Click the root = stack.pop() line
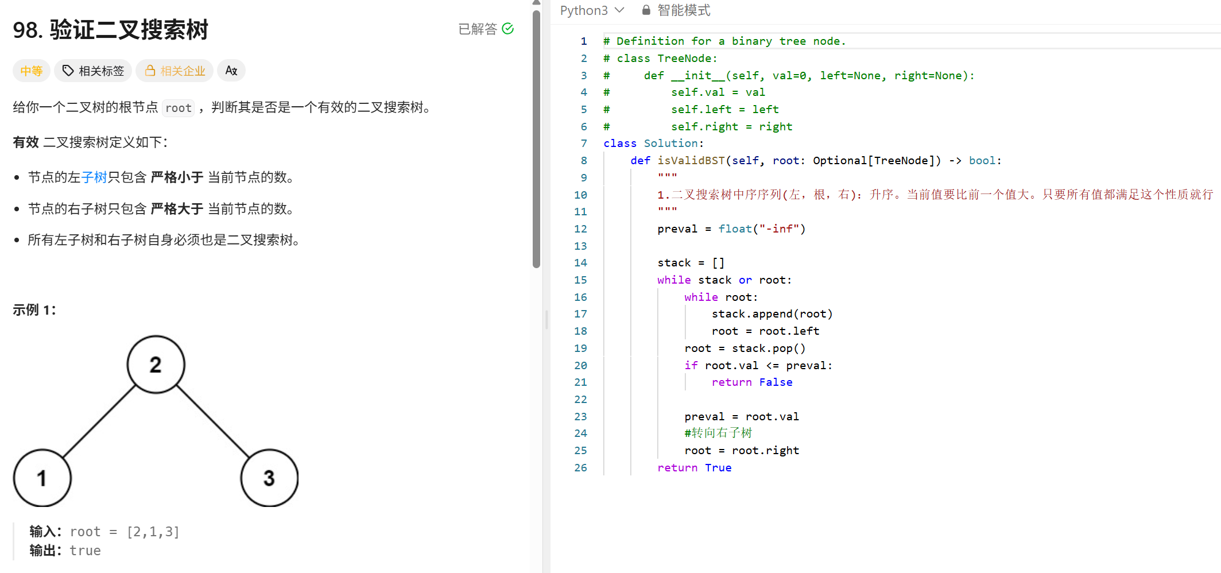The height and width of the screenshot is (573, 1221). (745, 349)
